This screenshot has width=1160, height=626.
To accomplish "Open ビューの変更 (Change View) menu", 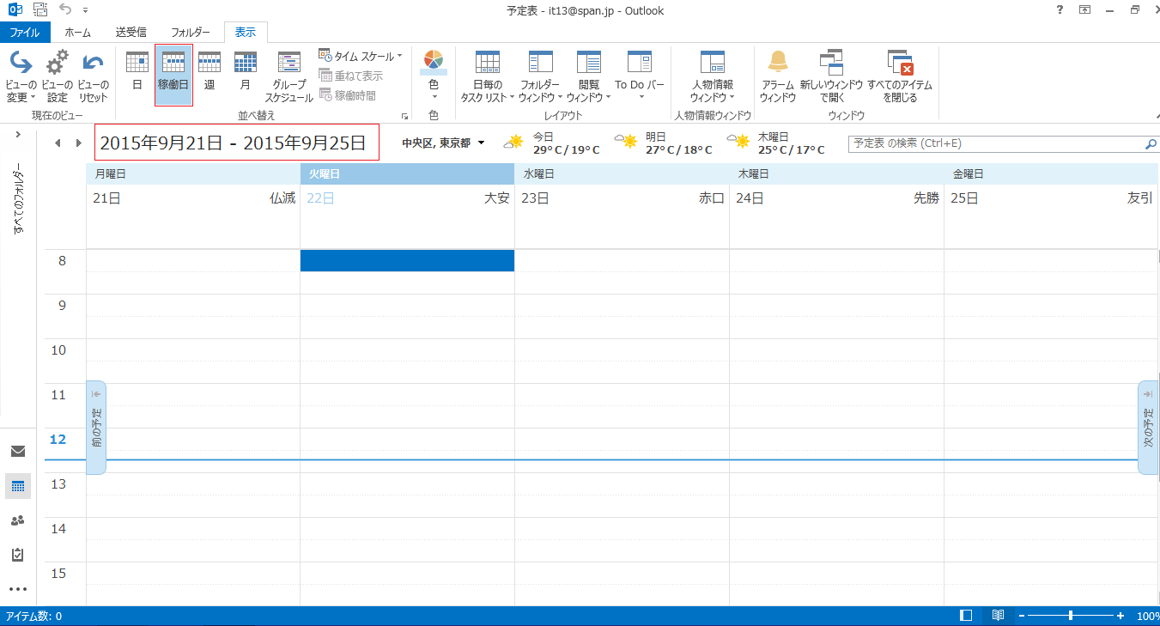I will pyautogui.click(x=21, y=76).
